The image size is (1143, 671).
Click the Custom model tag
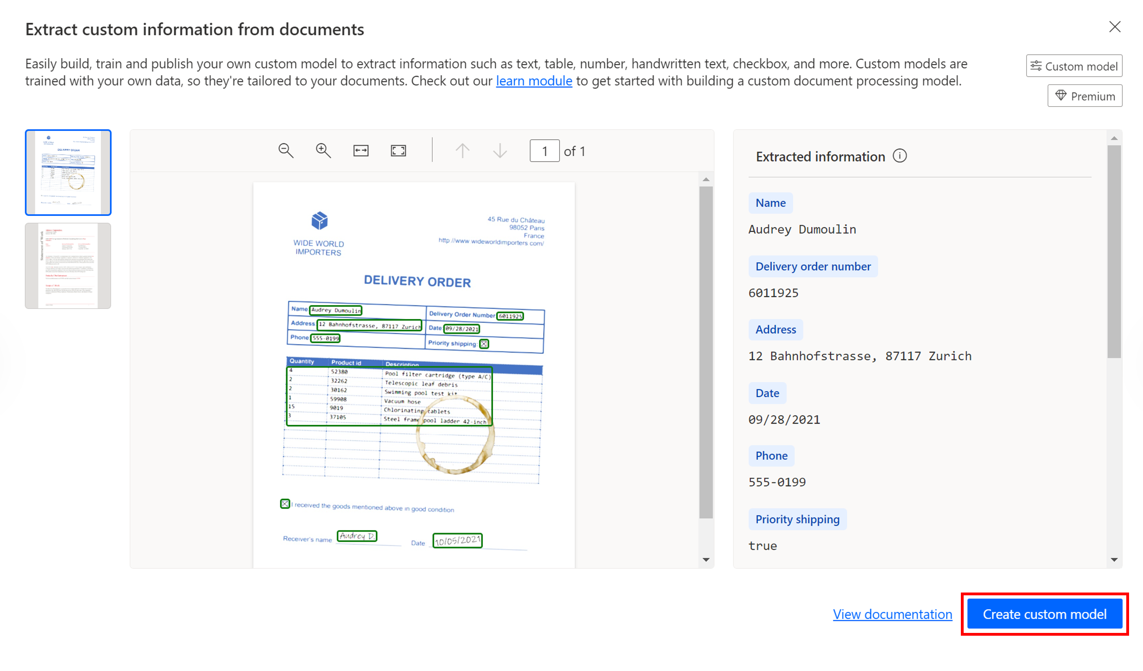[x=1074, y=66]
